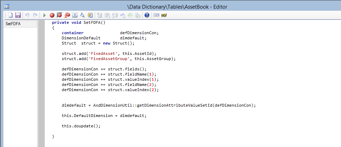Click the toolbar drag handle grip
Screen dimensions: 341x147
coord(5,15)
